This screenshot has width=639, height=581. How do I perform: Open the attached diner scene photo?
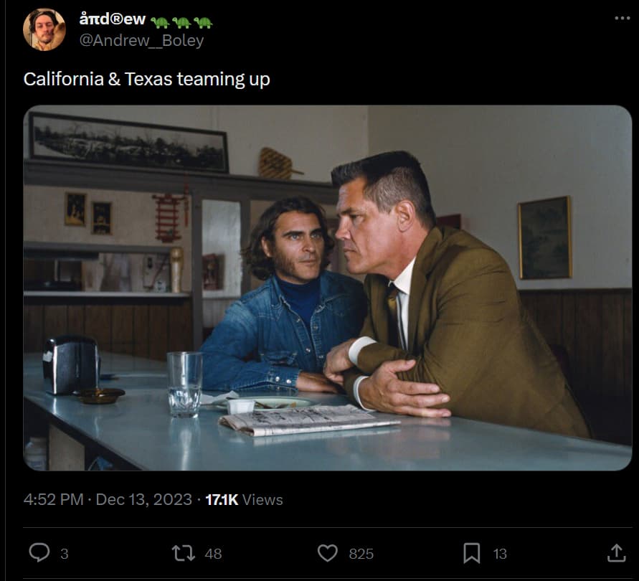(x=327, y=288)
